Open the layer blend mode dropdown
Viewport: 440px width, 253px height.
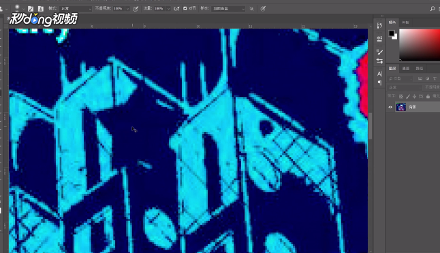pos(405,88)
